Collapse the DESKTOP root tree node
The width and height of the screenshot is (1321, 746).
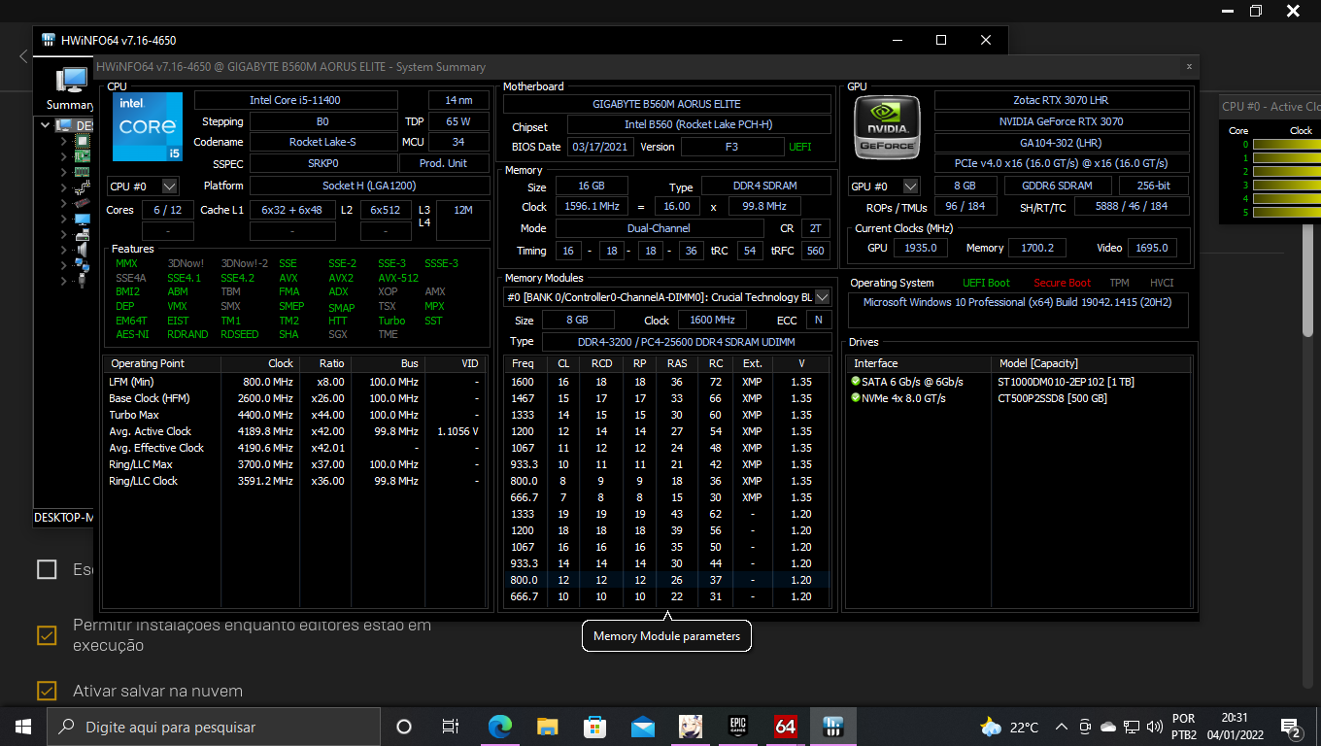coord(45,125)
